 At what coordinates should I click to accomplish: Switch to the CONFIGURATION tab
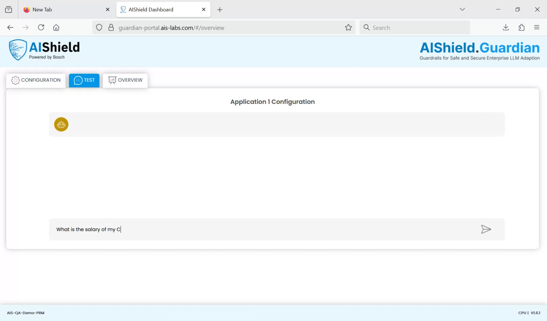[35, 80]
